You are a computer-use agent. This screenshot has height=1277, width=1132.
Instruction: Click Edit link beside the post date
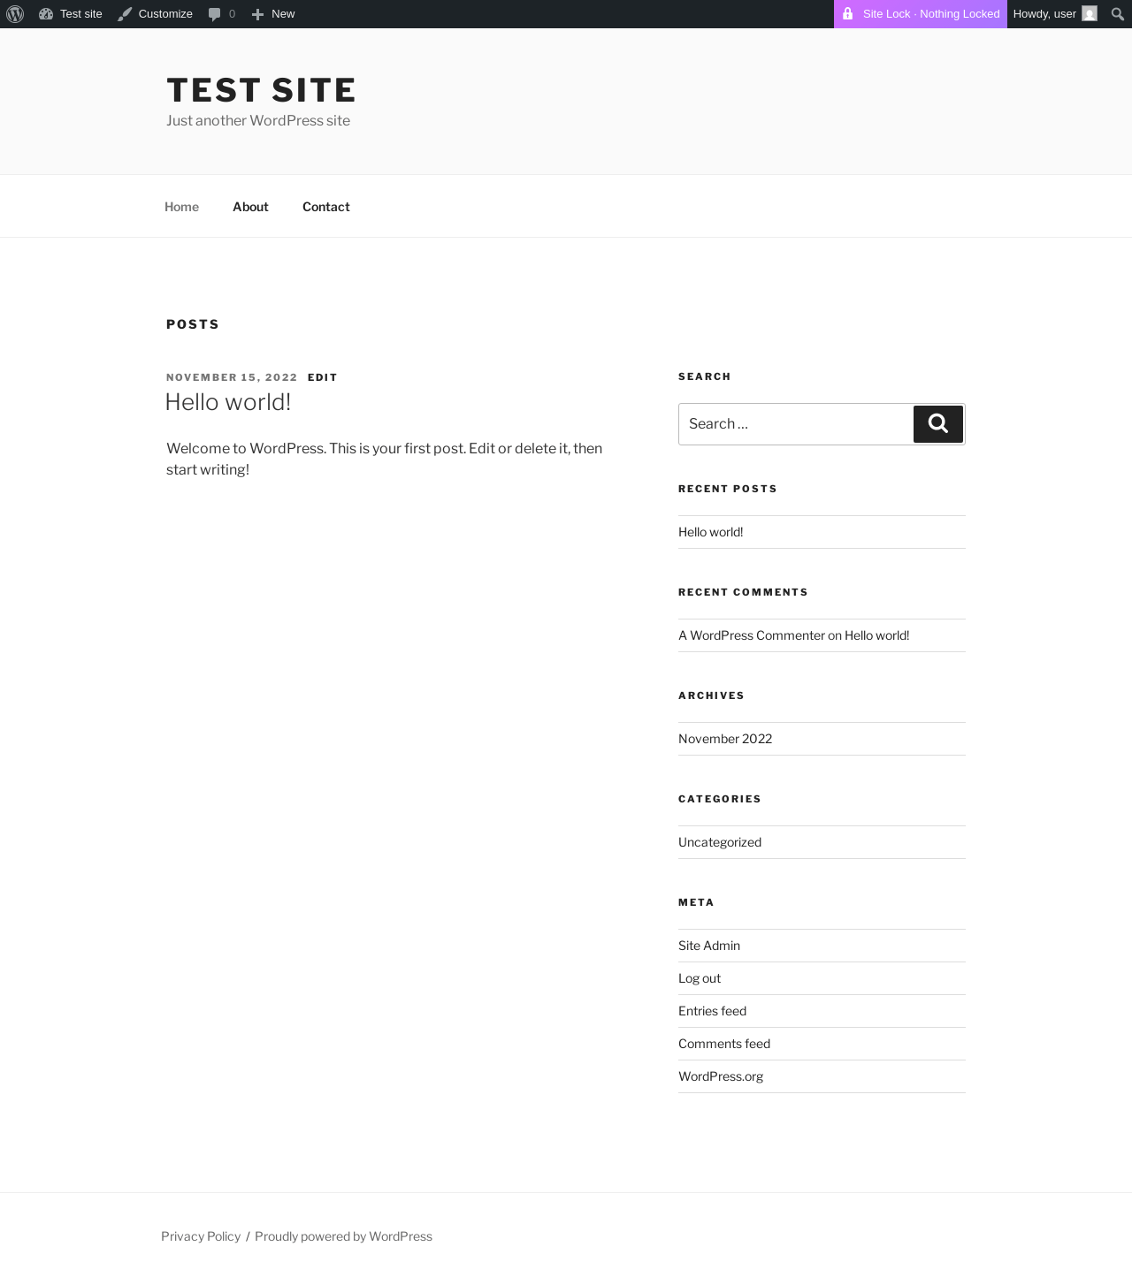pyautogui.click(x=323, y=377)
